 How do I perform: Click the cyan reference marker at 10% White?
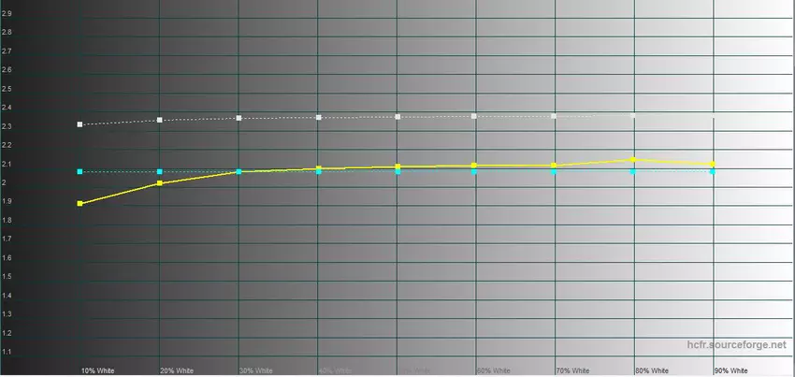80,172
